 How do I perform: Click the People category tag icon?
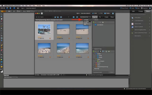(x=96, y=54)
